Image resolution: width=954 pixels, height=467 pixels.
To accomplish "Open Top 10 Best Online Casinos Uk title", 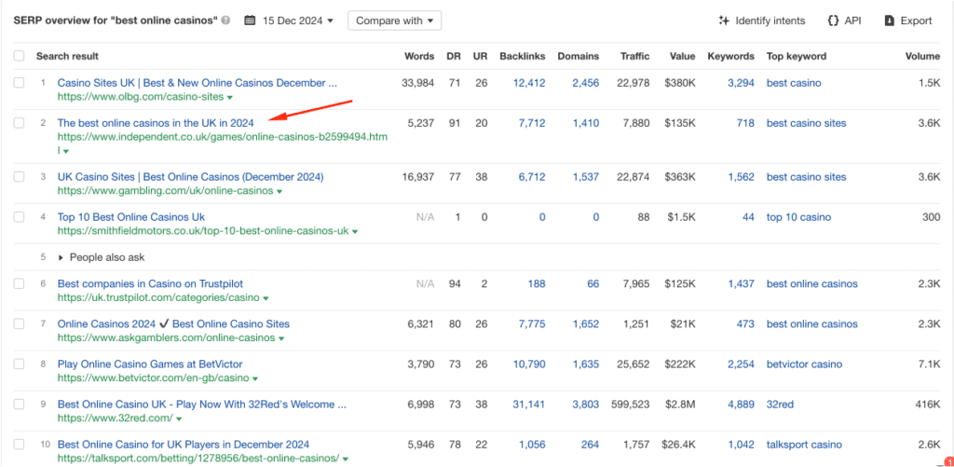I will (131, 217).
